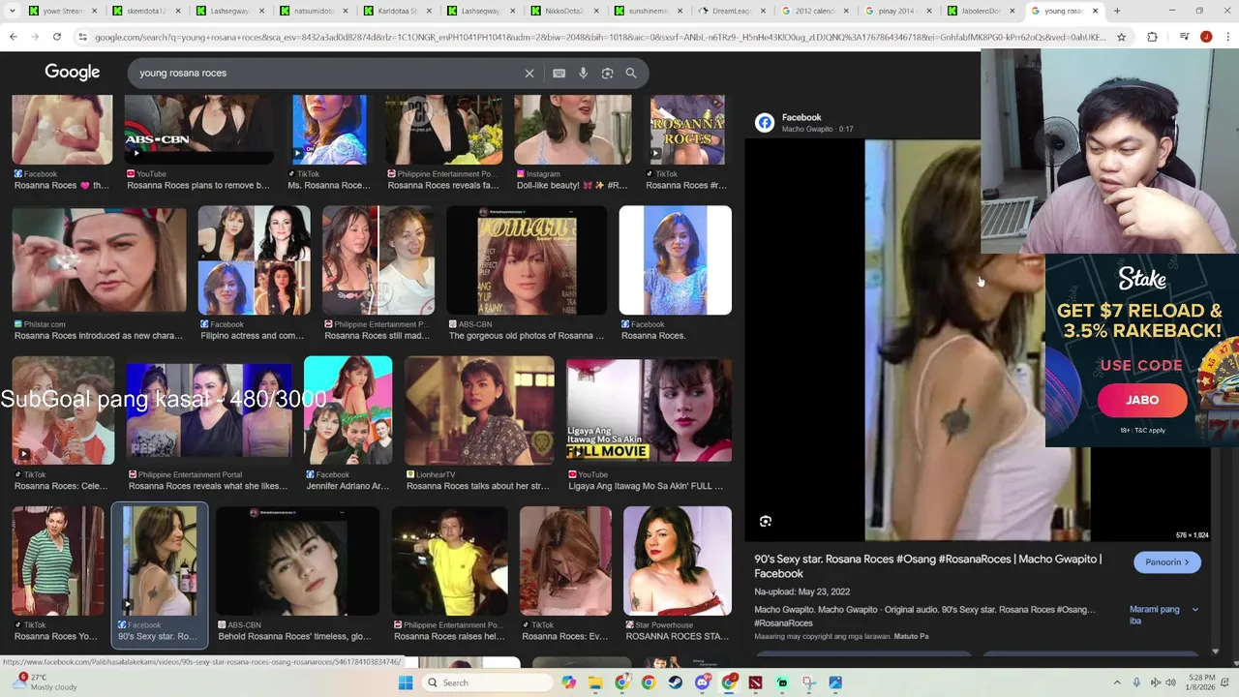Switch to the skemdota12 tab

coord(145,11)
